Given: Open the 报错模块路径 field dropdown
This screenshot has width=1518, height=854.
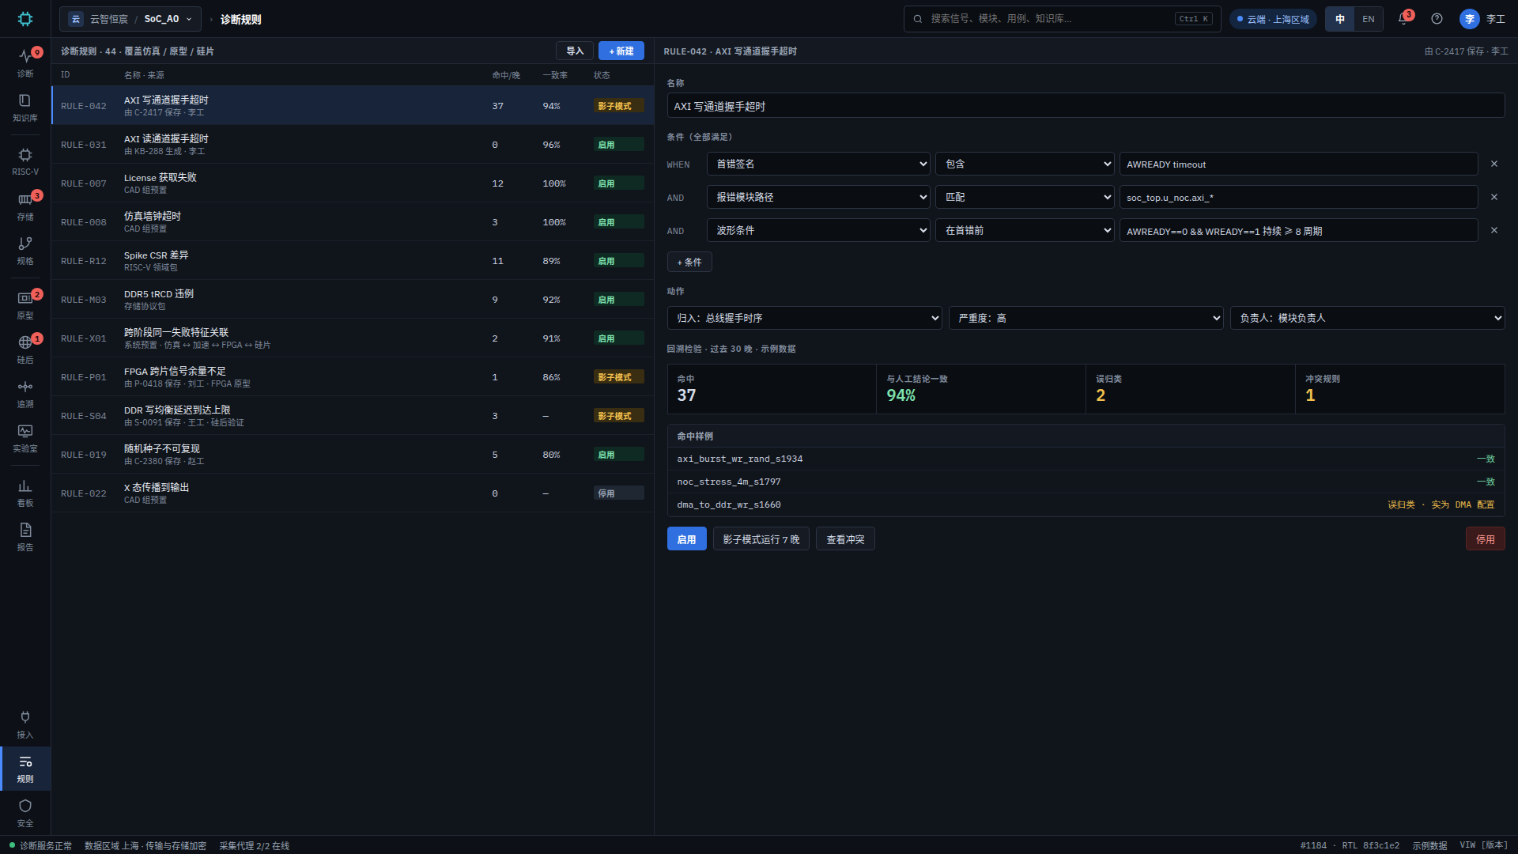Looking at the screenshot, I should (x=818, y=197).
